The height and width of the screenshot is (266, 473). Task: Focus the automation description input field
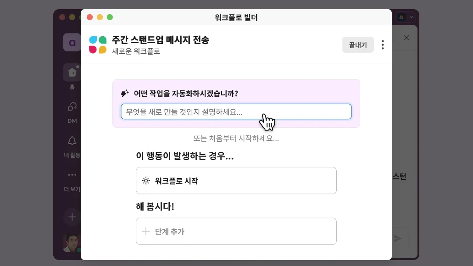[x=236, y=111]
